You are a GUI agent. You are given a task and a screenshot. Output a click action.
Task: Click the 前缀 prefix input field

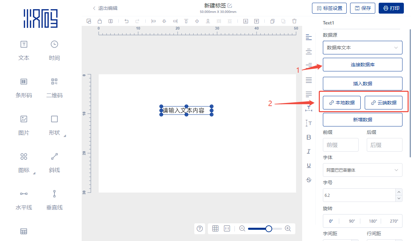click(x=341, y=145)
